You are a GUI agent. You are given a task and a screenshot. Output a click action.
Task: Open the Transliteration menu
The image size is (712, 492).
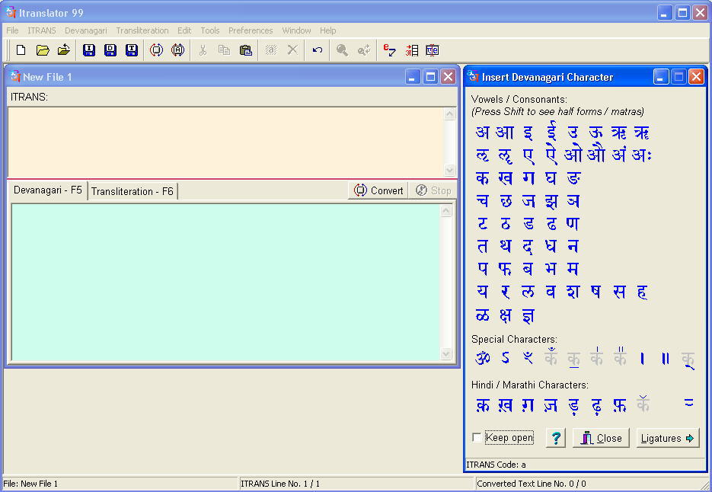(x=142, y=30)
